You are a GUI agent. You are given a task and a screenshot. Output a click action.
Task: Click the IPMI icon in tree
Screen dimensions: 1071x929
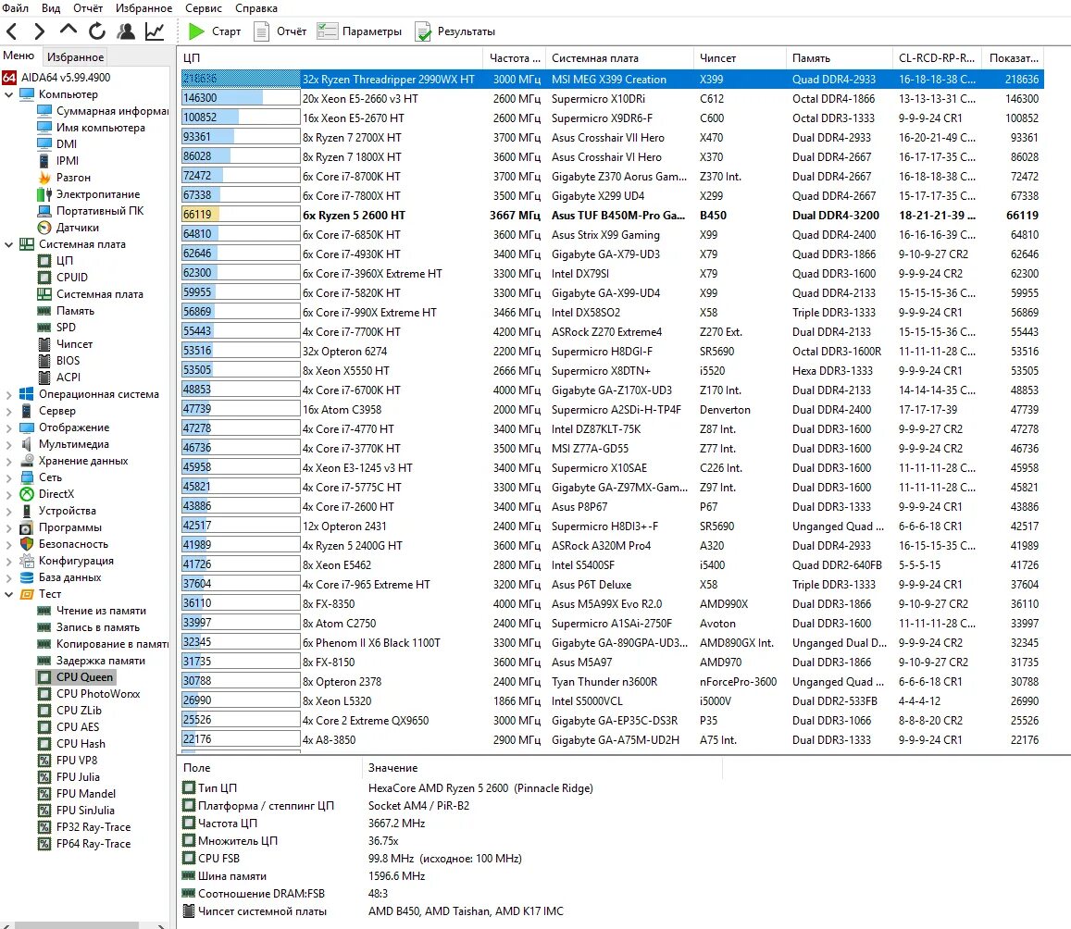pos(44,161)
